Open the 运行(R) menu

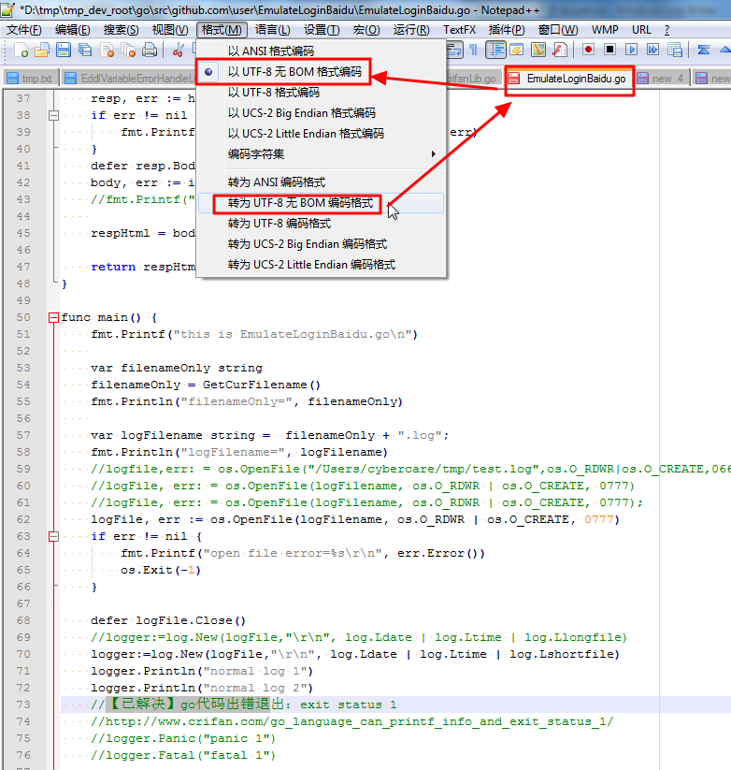(411, 30)
